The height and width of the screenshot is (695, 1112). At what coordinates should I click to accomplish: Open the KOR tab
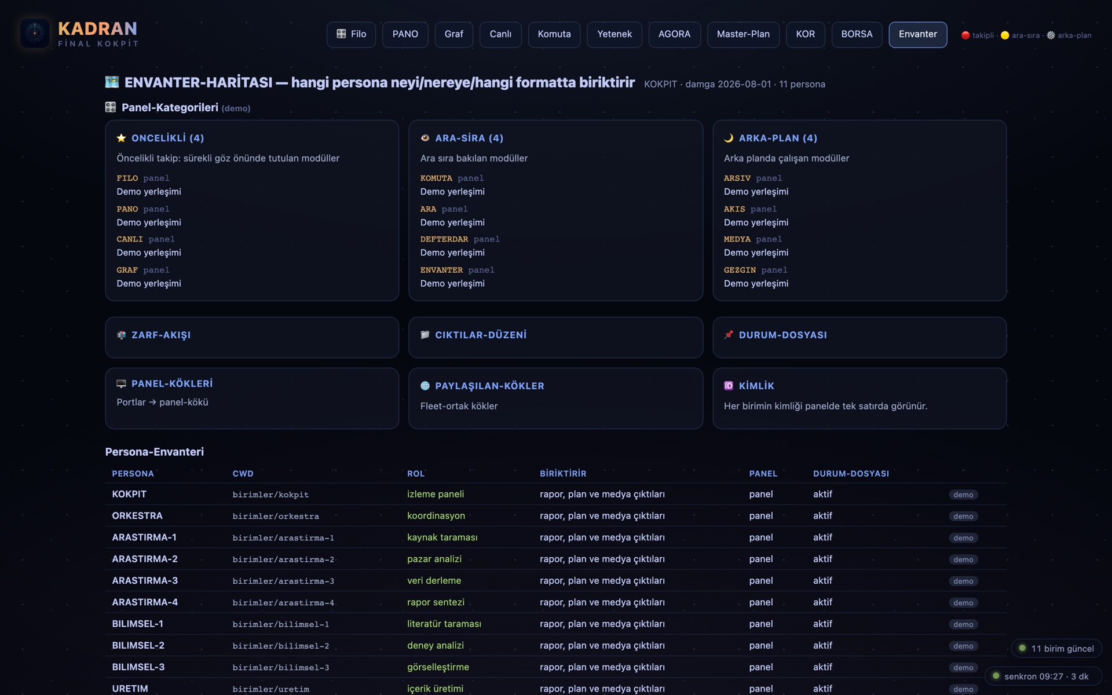tap(805, 34)
